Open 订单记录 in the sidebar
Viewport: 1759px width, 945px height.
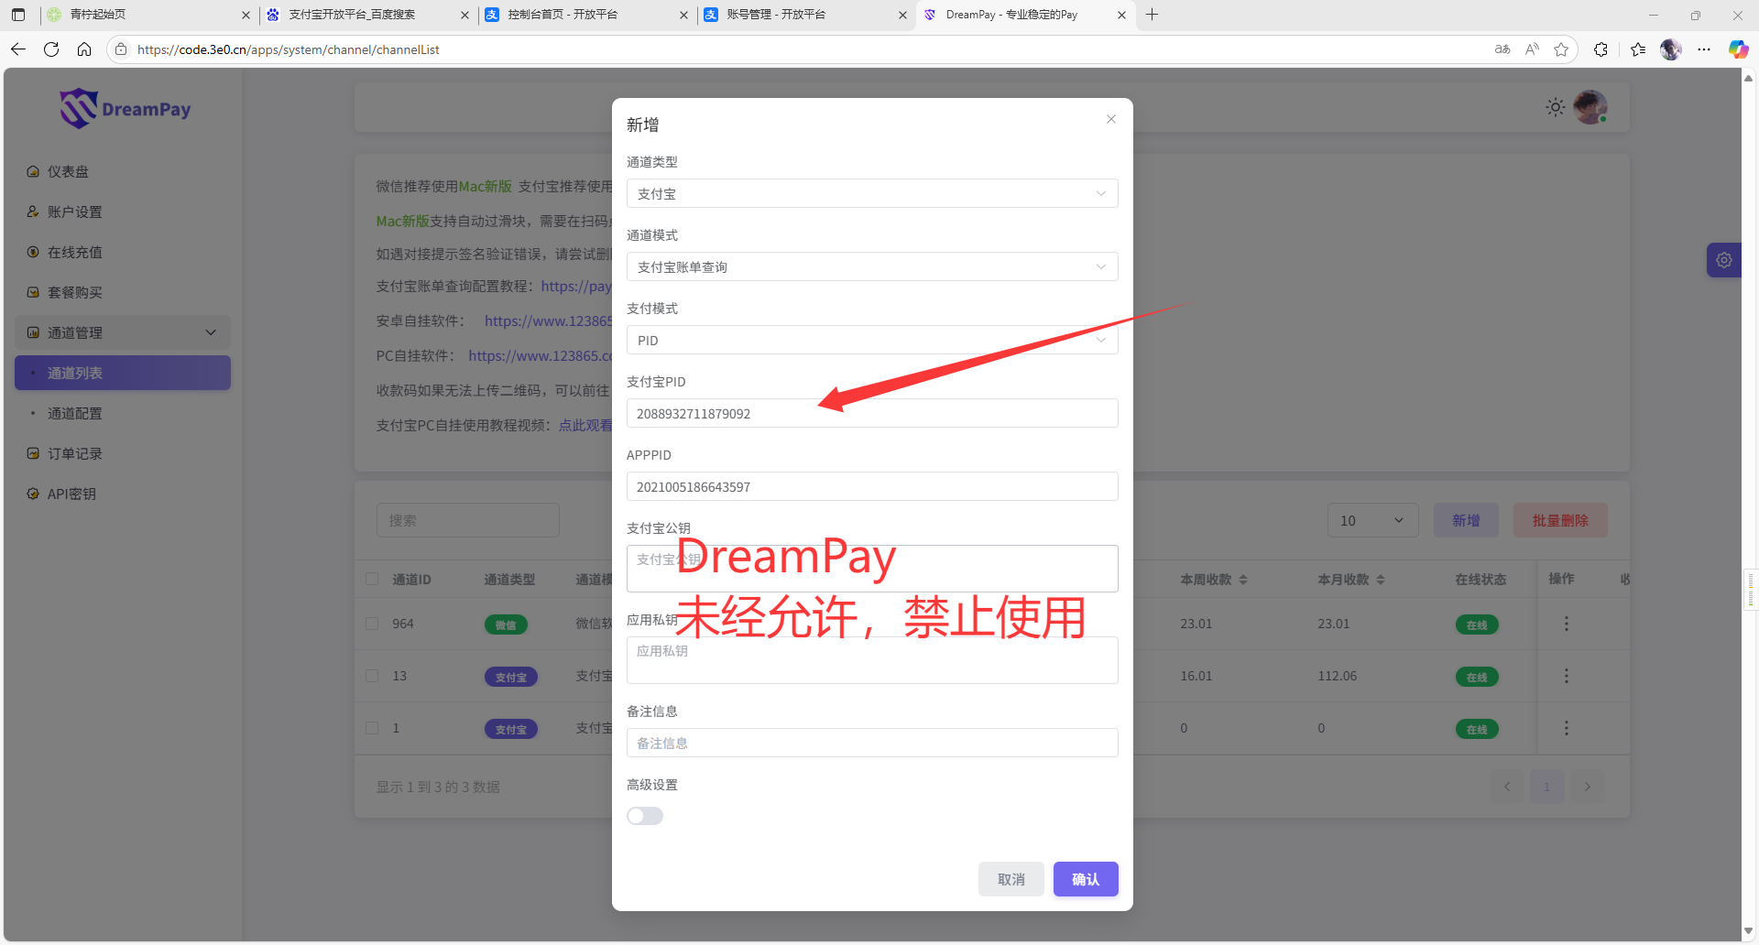(75, 454)
